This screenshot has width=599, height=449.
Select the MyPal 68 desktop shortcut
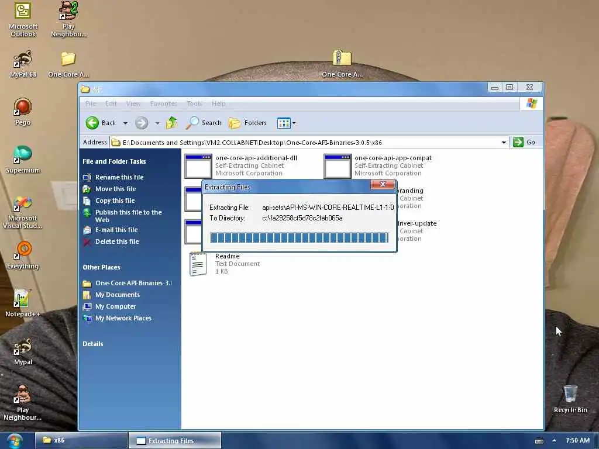(23, 64)
